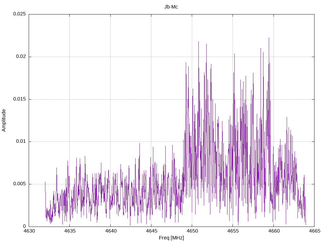Screen dimensions: 323x242
Task: Click the y-axis tick label 0.015
Action: coord(20,99)
